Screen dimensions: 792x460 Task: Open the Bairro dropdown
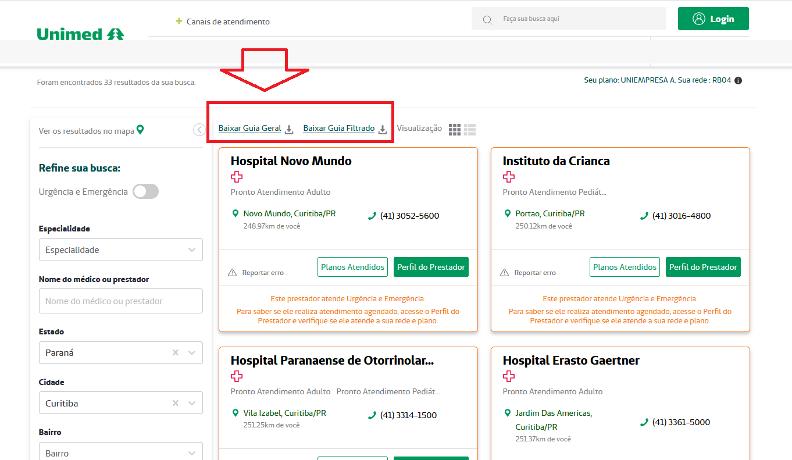(x=121, y=453)
